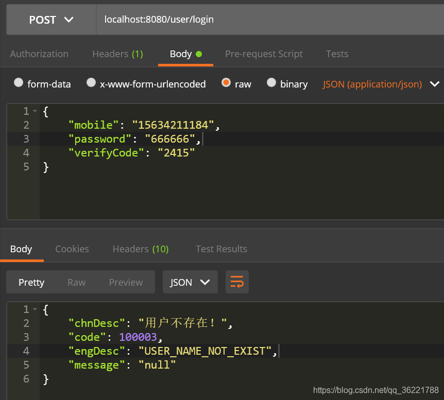Switch to the response Cookies tab

tap(72, 249)
